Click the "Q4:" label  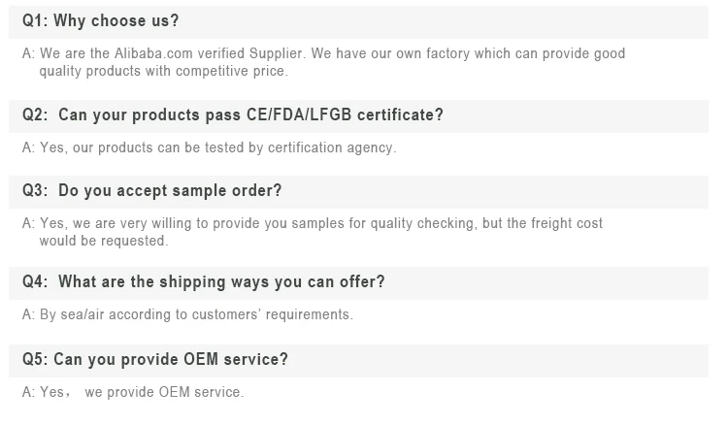coord(35,282)
